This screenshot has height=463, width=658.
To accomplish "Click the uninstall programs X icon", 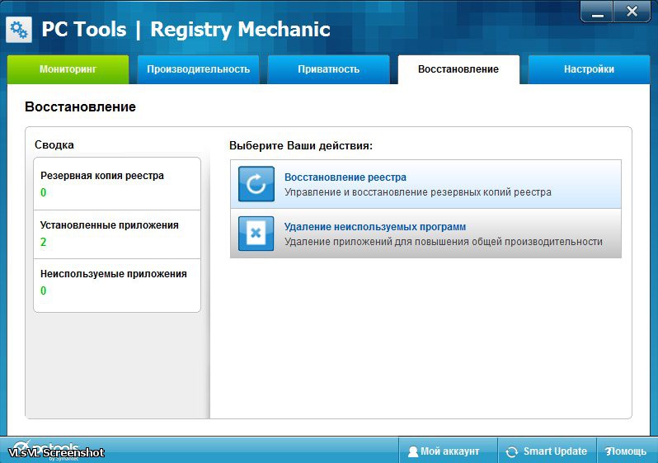I will 256,234.
